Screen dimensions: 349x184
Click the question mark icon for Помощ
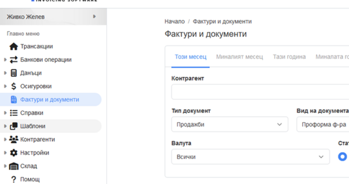click(13, 180)
